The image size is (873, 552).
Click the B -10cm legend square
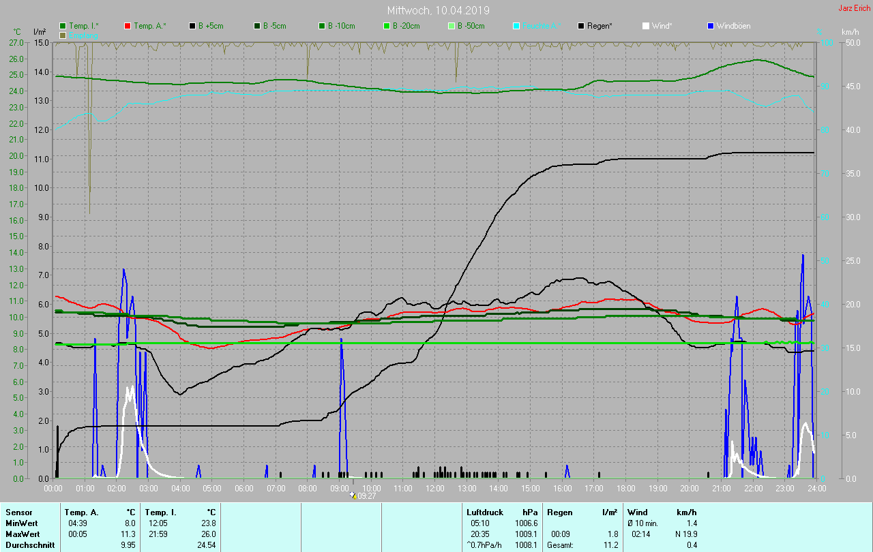point(322,26)
